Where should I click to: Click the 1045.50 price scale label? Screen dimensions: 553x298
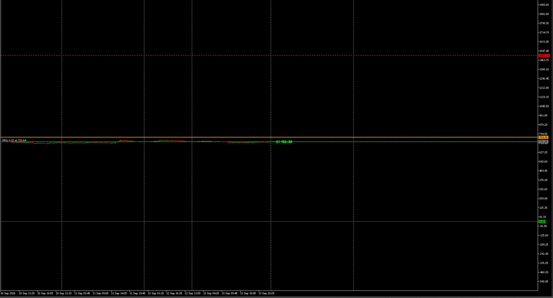tap(544, 106)
